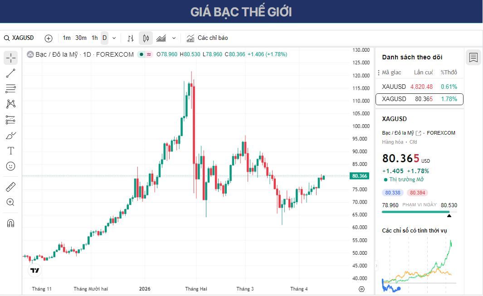Click the silver symbol logo in legend
This screenshot has height=296, width=483.
[x=30, y=54]
